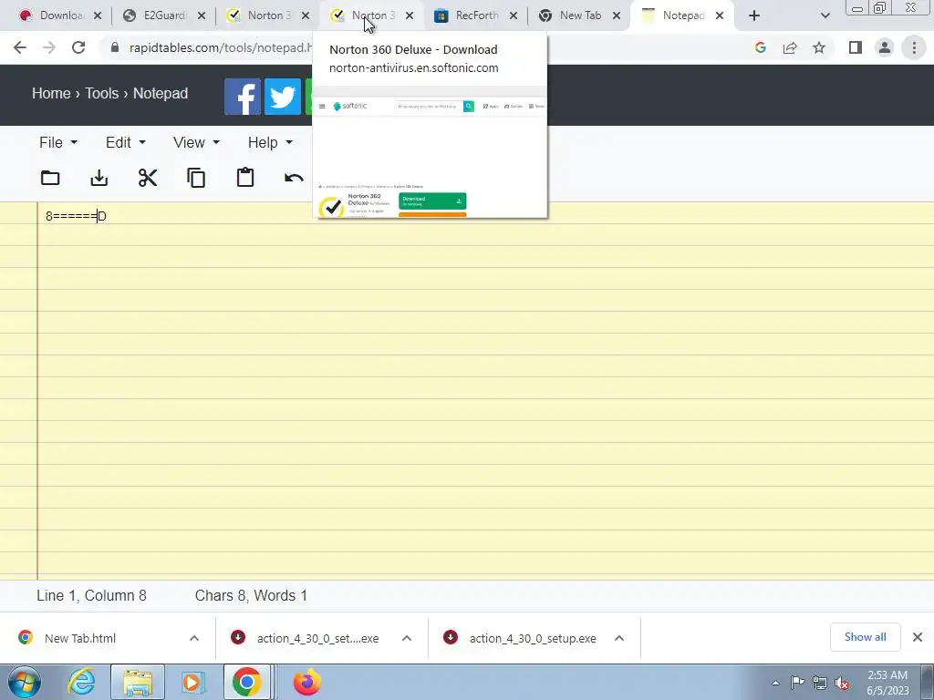Click the network tray icon
The width and height of the screenshot is (934, 700).
click(820, 683)
